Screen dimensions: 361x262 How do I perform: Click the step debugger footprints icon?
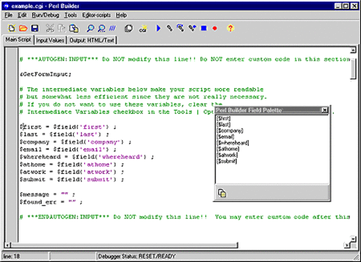pos(170,28)
